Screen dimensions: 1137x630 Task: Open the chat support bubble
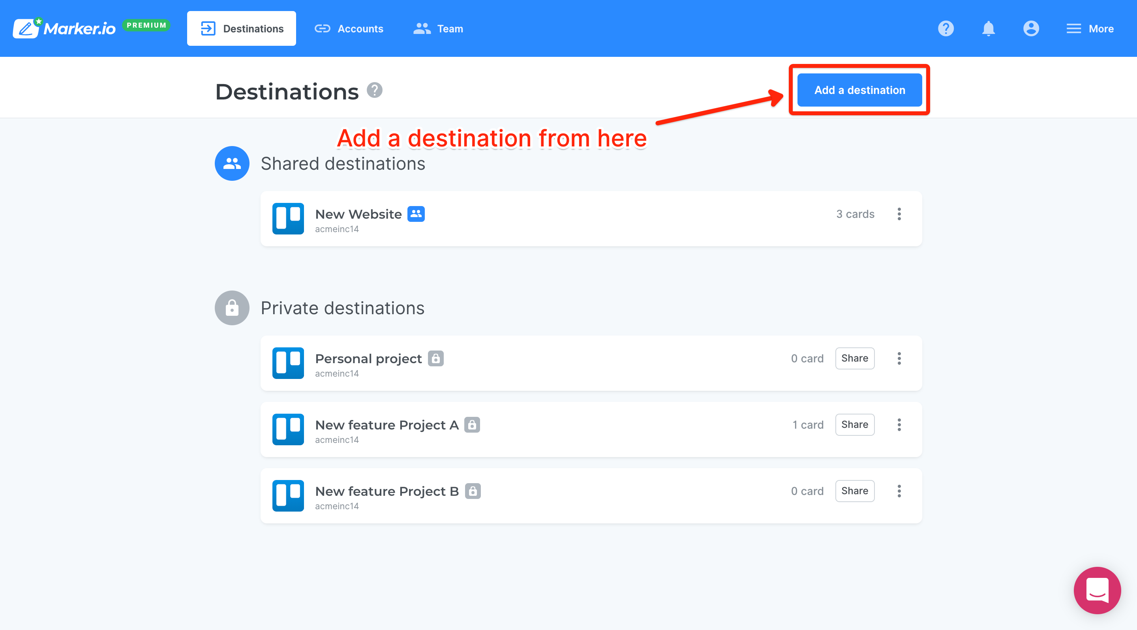point(1097,590)
